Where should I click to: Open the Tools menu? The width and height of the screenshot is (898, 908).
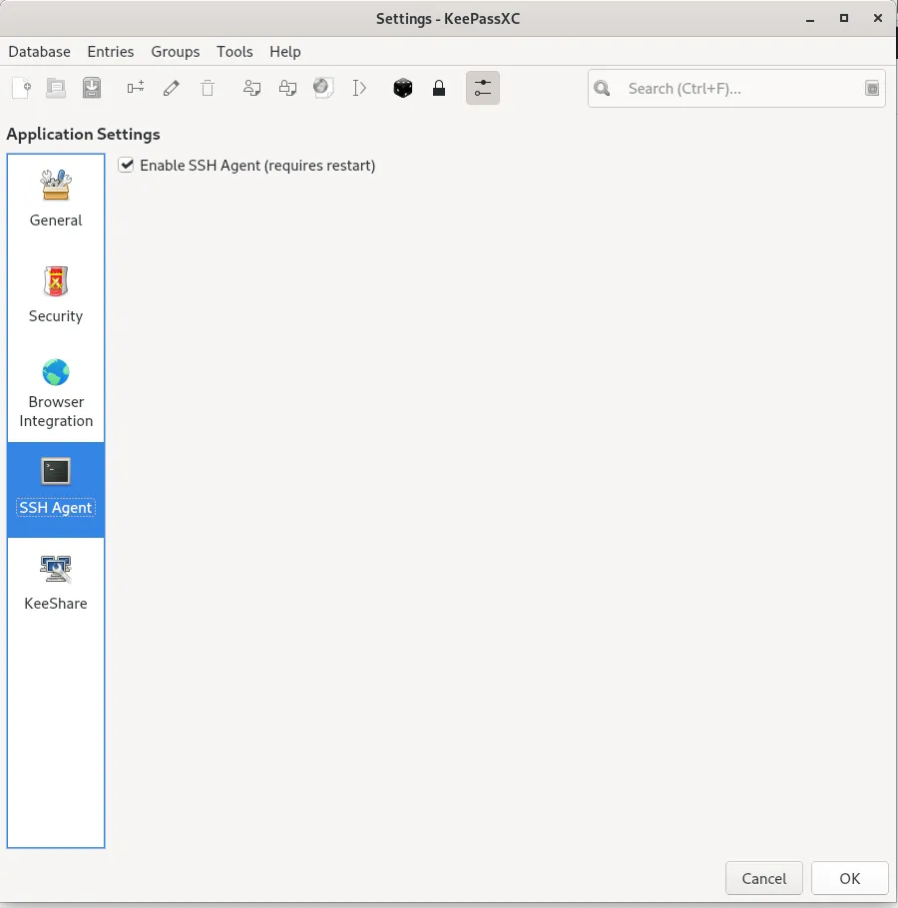coord(234,52)
